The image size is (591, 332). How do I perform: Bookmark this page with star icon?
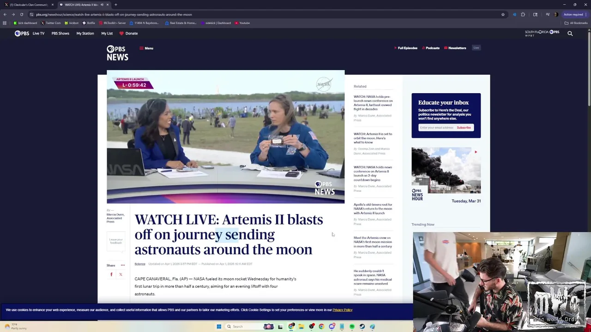click(x=503, y=14)
